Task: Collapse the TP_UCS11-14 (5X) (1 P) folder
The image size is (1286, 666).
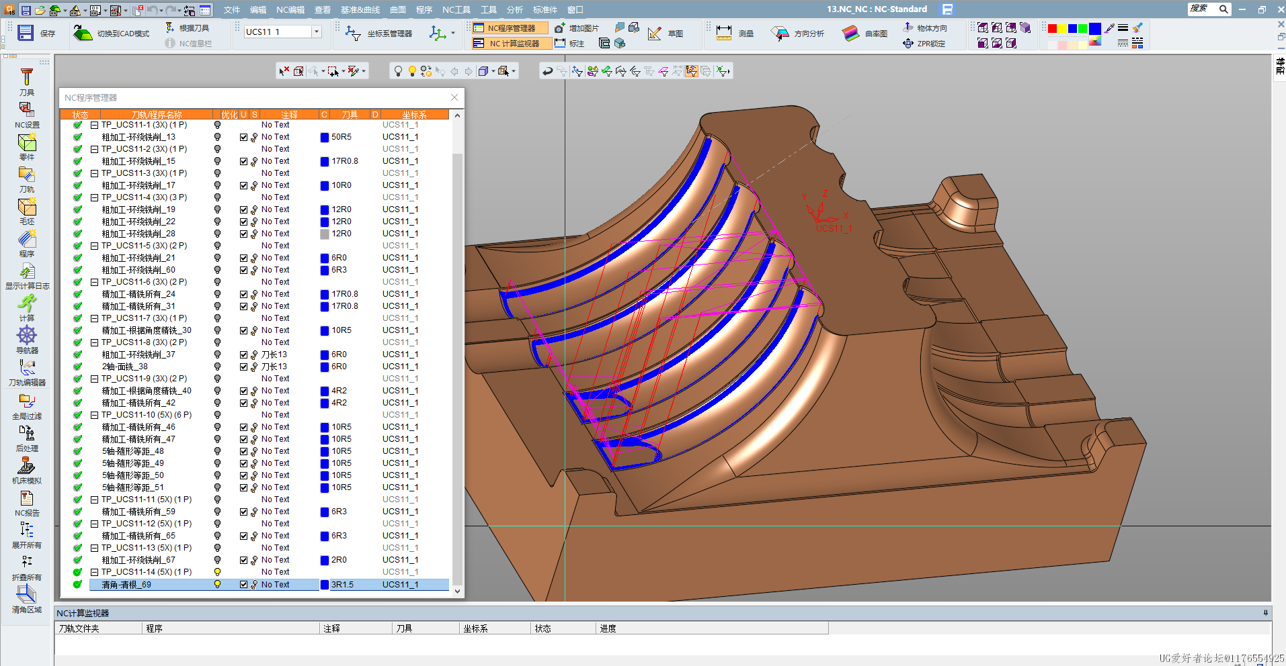Action: coord(95,572)
